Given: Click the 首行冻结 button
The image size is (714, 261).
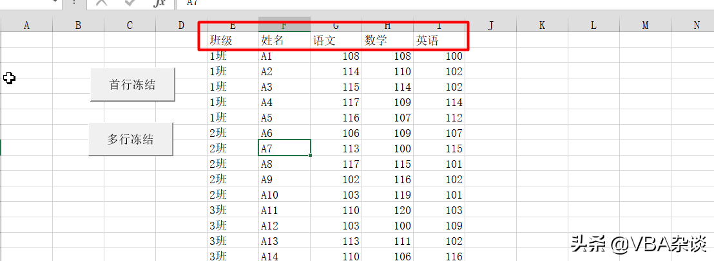Looking at the screenshot, I should [x=133, y=84].
